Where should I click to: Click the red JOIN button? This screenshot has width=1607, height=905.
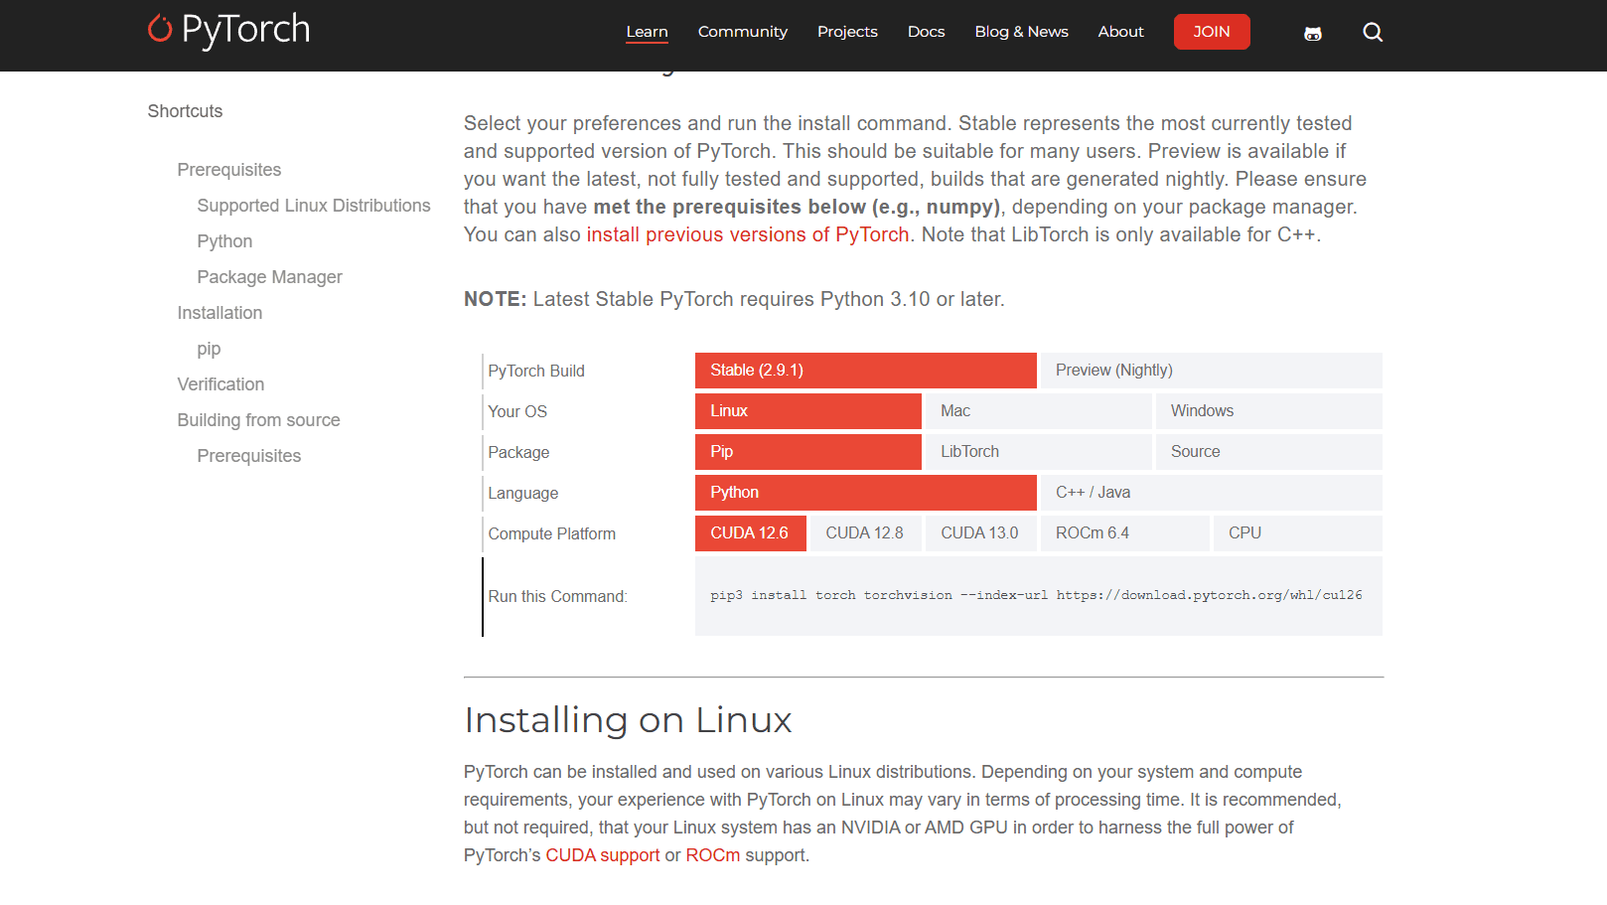pos(1212,32)
